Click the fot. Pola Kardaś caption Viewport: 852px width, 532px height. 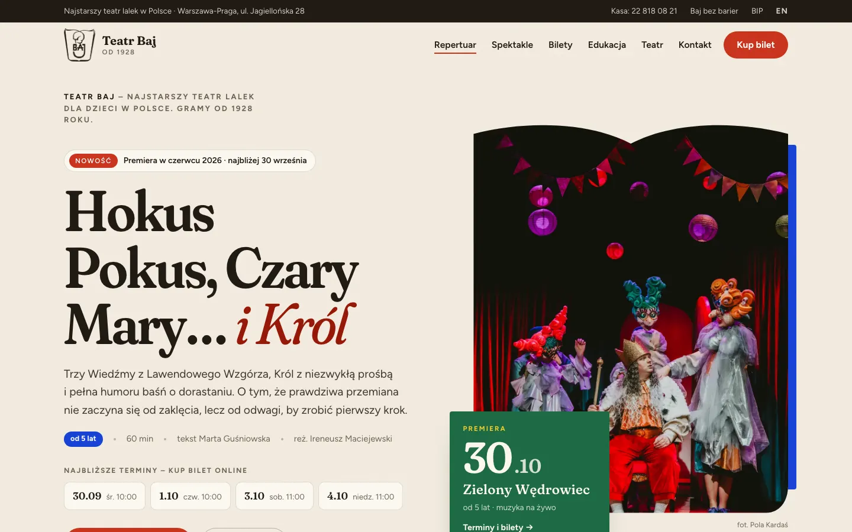click(763, 525)
